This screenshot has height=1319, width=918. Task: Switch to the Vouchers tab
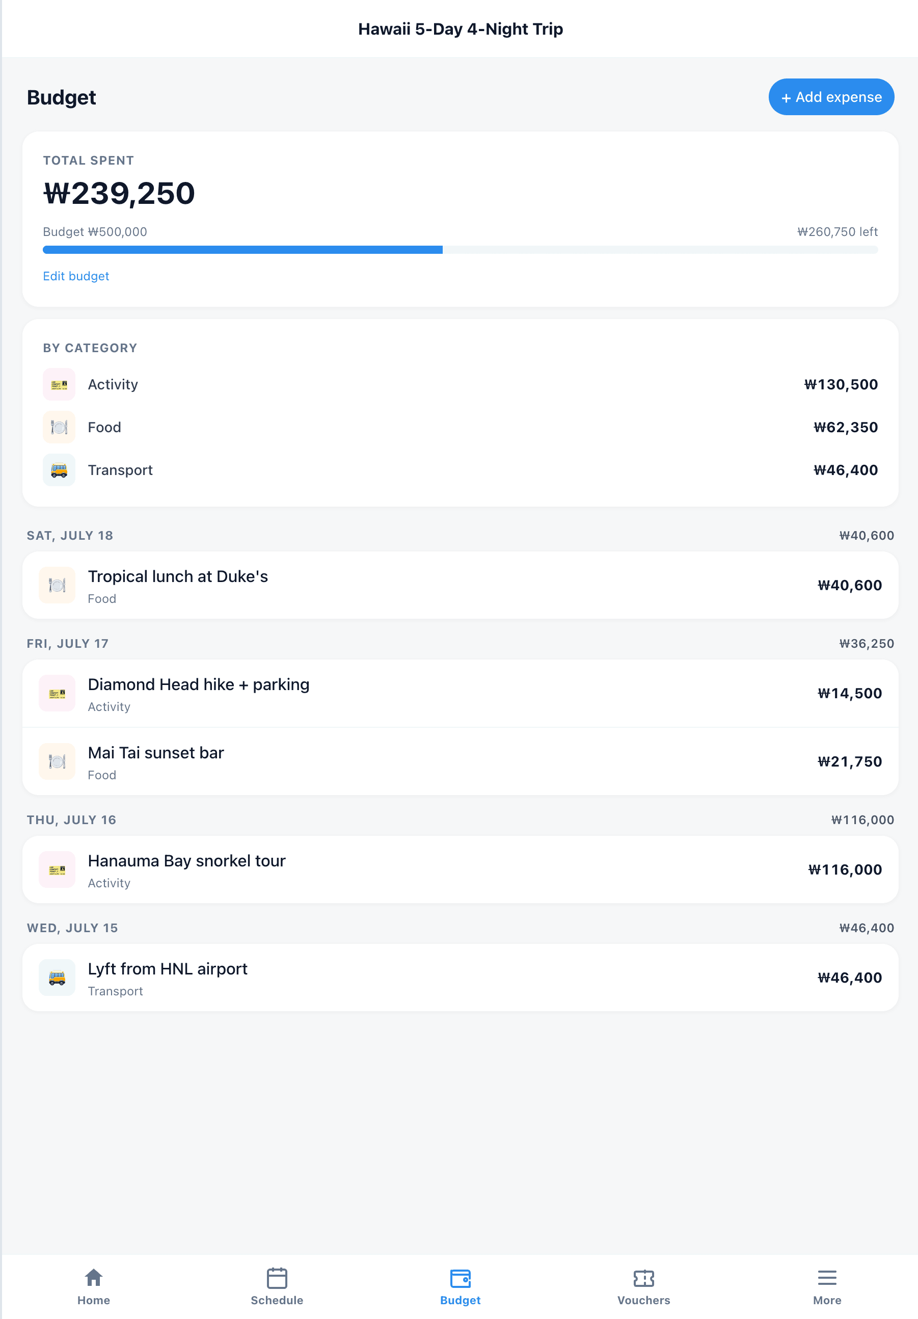click(643, 1287)
